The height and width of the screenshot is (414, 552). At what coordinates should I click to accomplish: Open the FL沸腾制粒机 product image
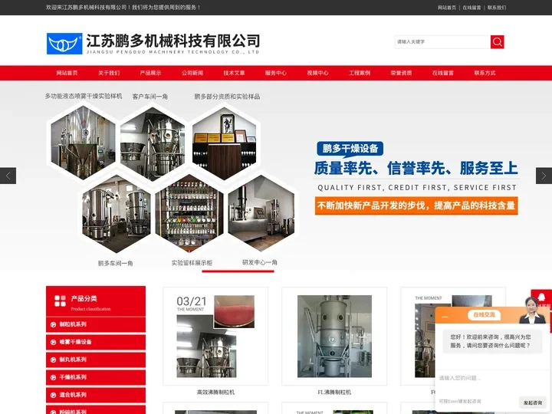click(334, 337)
